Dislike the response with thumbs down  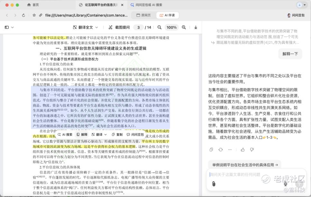pos(252,150)
